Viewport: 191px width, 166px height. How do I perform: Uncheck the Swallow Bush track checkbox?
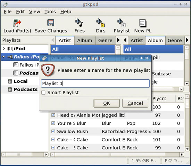click(x=53, y=131)
